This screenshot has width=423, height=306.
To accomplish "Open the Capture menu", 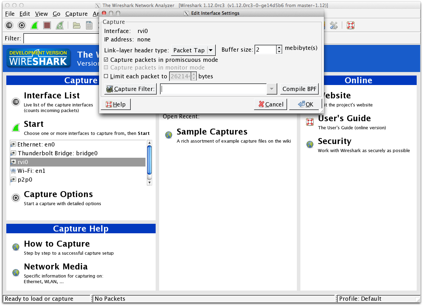I will (76, 14).
